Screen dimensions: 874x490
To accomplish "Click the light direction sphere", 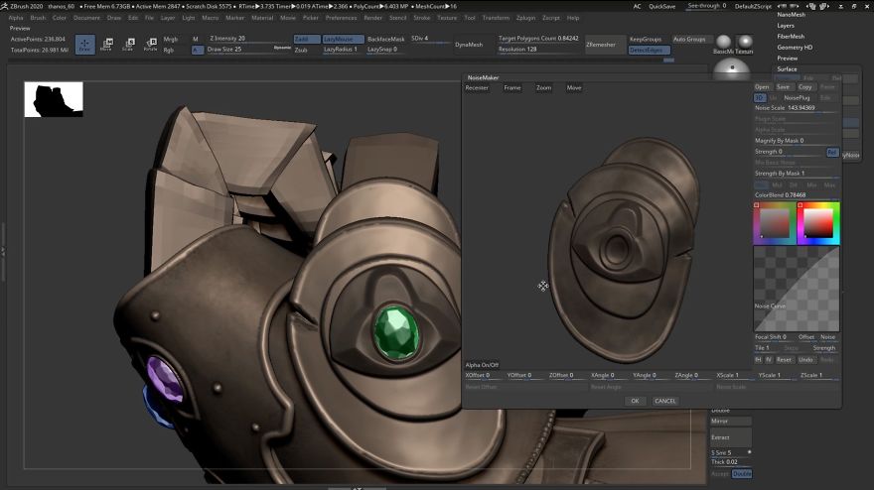I will coord(731,69).
